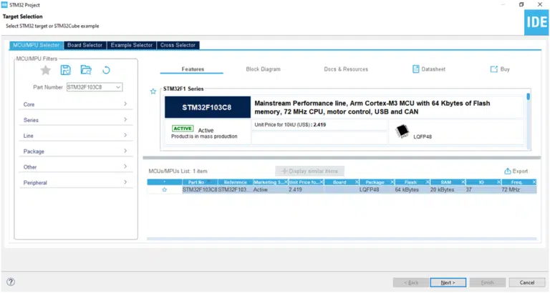Expand the Series filter section
This screenshot has height=293, width=550.
pos(75,120)
